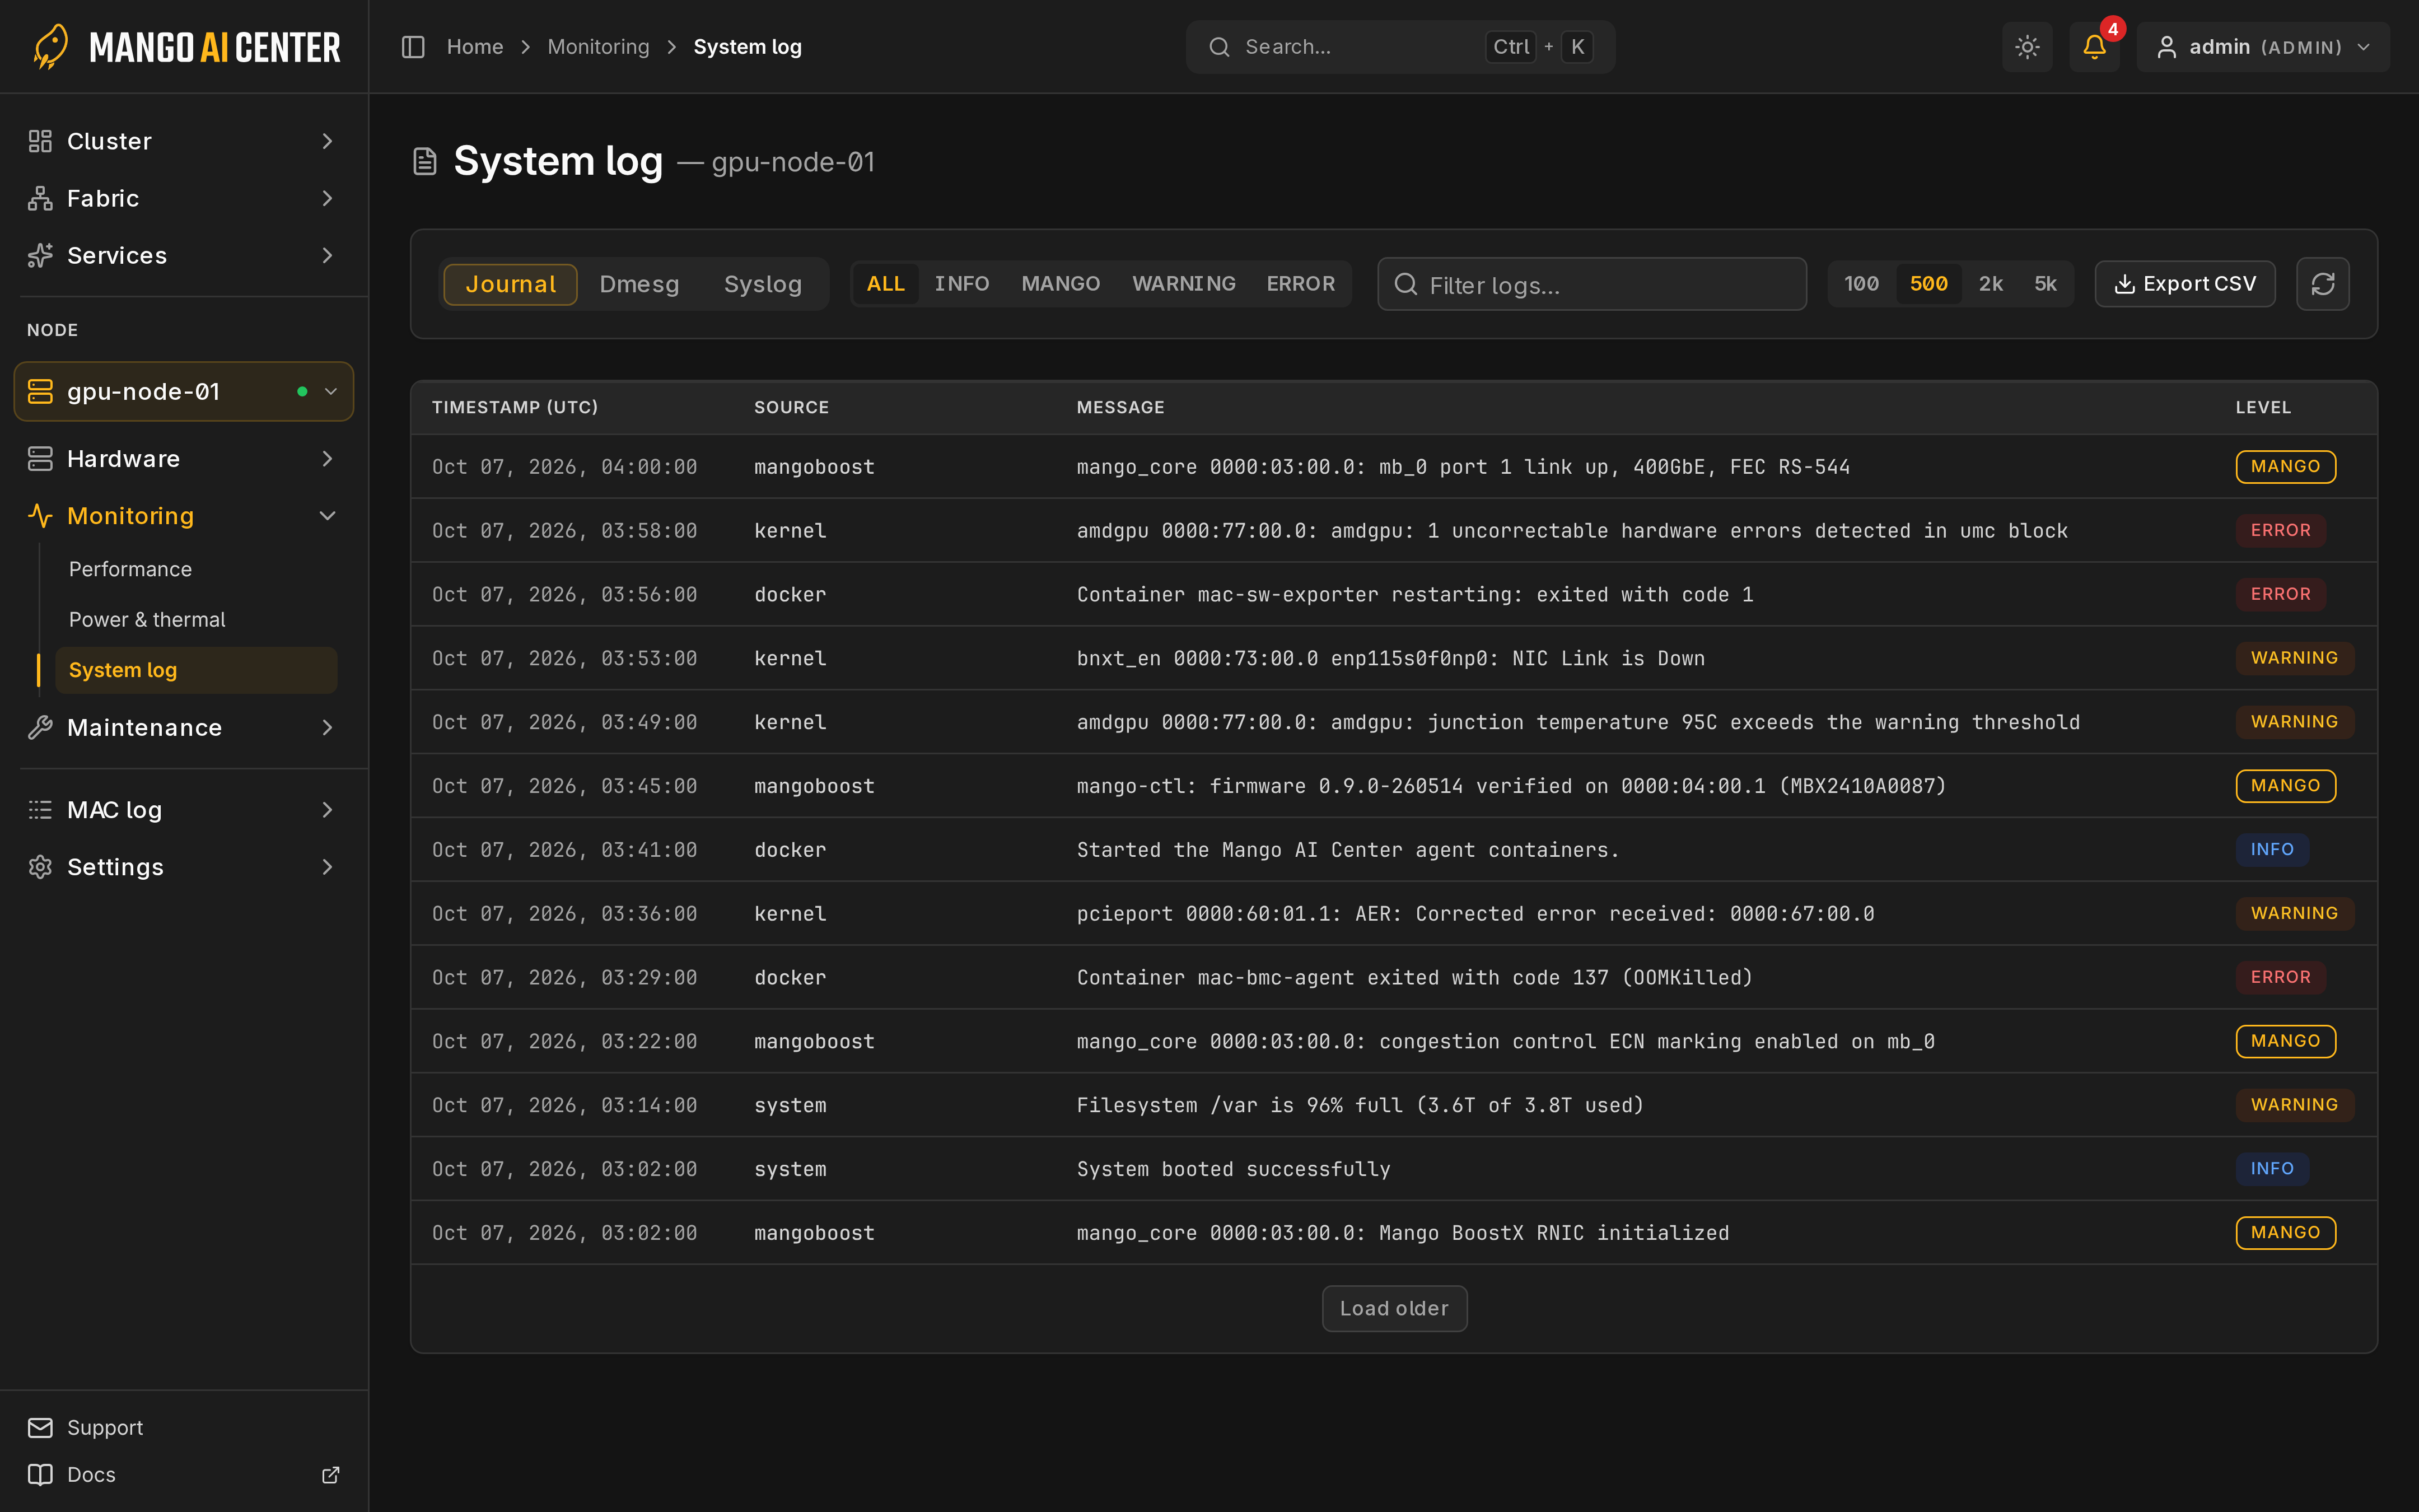
Task: Click the top Search box
Action: tap(1400, 47)
